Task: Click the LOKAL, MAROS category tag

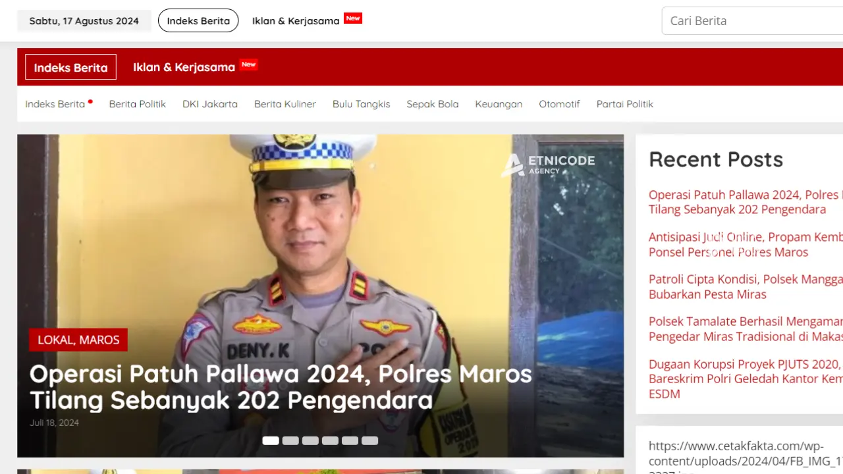Action: (x=78, y=340)
